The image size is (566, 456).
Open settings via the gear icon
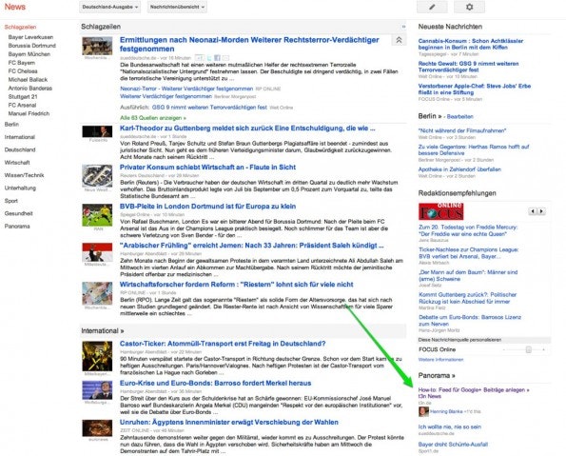coord(469,7)
